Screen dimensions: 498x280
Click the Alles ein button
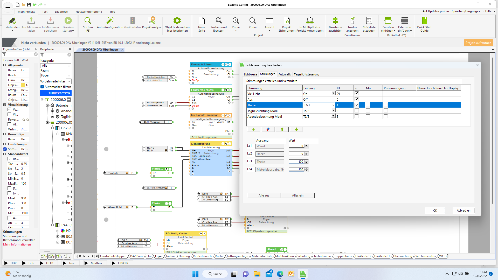coord(298,195)
